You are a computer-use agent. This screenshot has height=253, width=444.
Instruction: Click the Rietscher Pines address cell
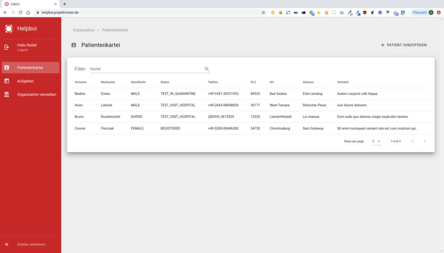[315, 105]
